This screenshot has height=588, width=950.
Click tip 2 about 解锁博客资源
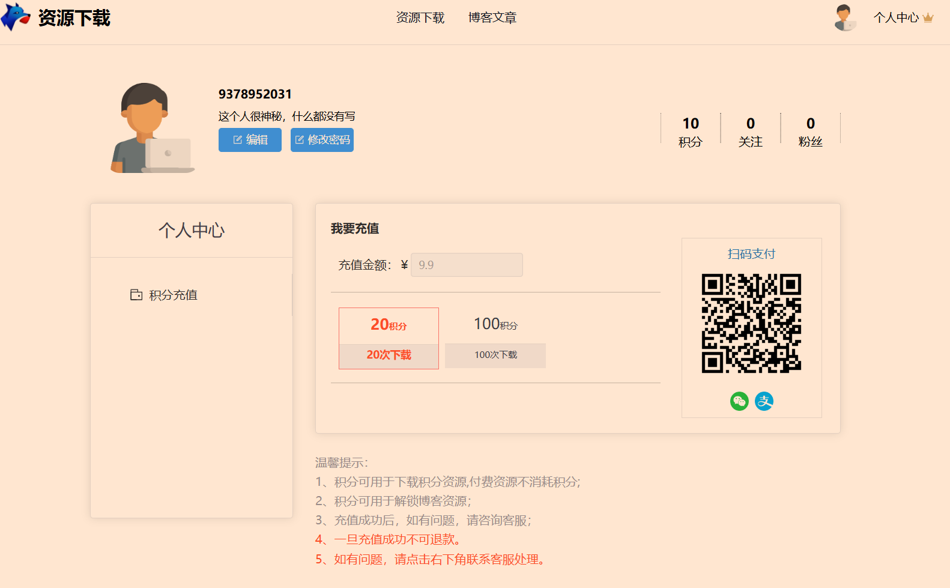pyautogui.click(x=393, y=501)
